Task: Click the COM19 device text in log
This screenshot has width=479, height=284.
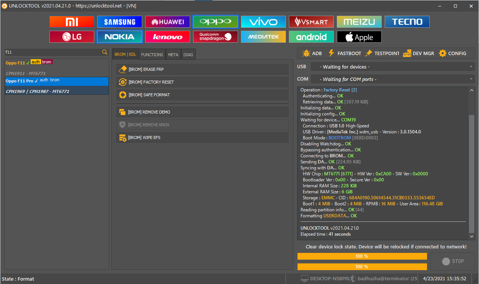Action: click(348, 120)
